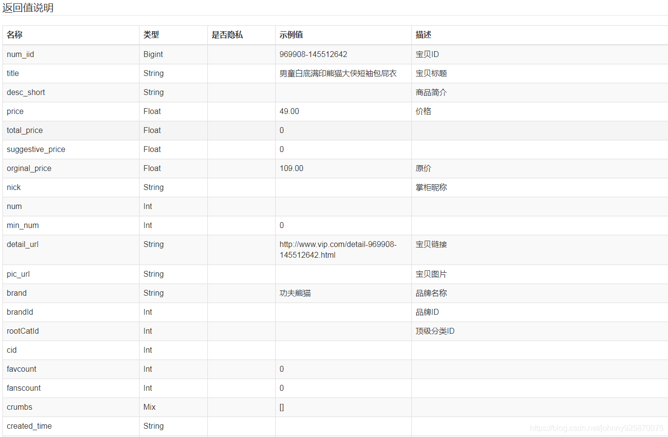Click 'Float' type in total_price row

(x=152, y=130)
